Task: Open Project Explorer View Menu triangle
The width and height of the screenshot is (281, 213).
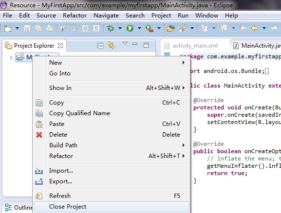Action: [x=125, y=43]
